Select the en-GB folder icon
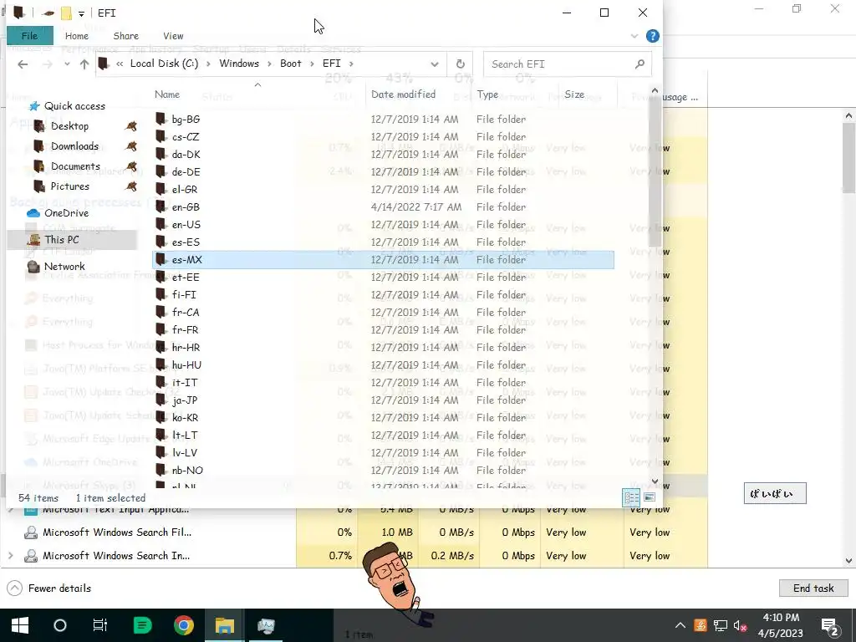856x642 pixels. (160, 207)
